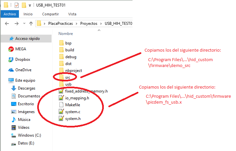
Task: Click the Descargas blue arrow icon
Action: point(13,88)
